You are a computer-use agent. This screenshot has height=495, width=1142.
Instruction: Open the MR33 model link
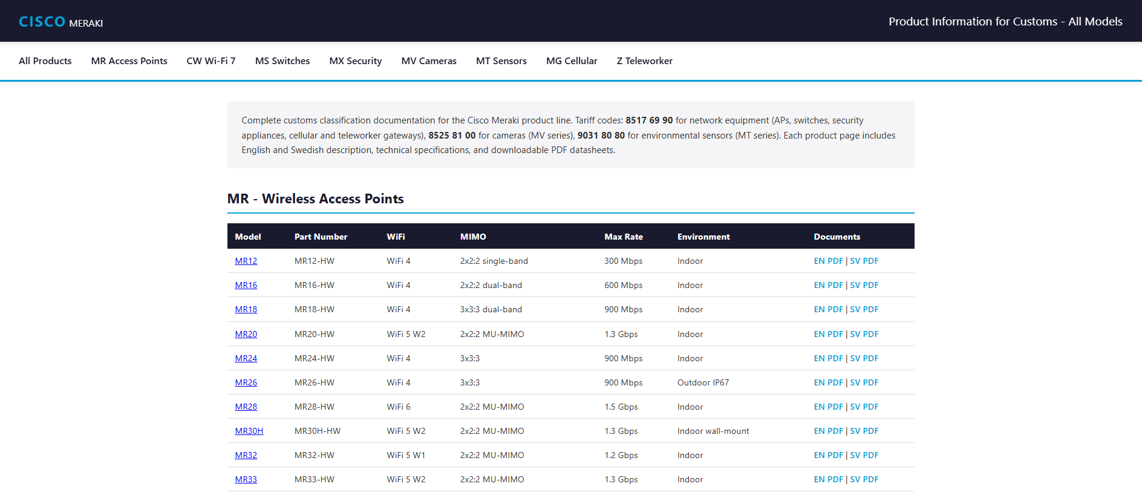[x=246, y=479]
